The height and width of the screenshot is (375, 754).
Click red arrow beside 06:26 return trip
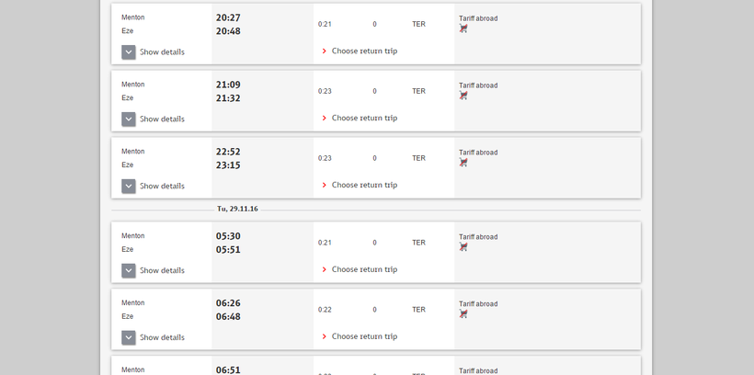click(x=325, y=337)
